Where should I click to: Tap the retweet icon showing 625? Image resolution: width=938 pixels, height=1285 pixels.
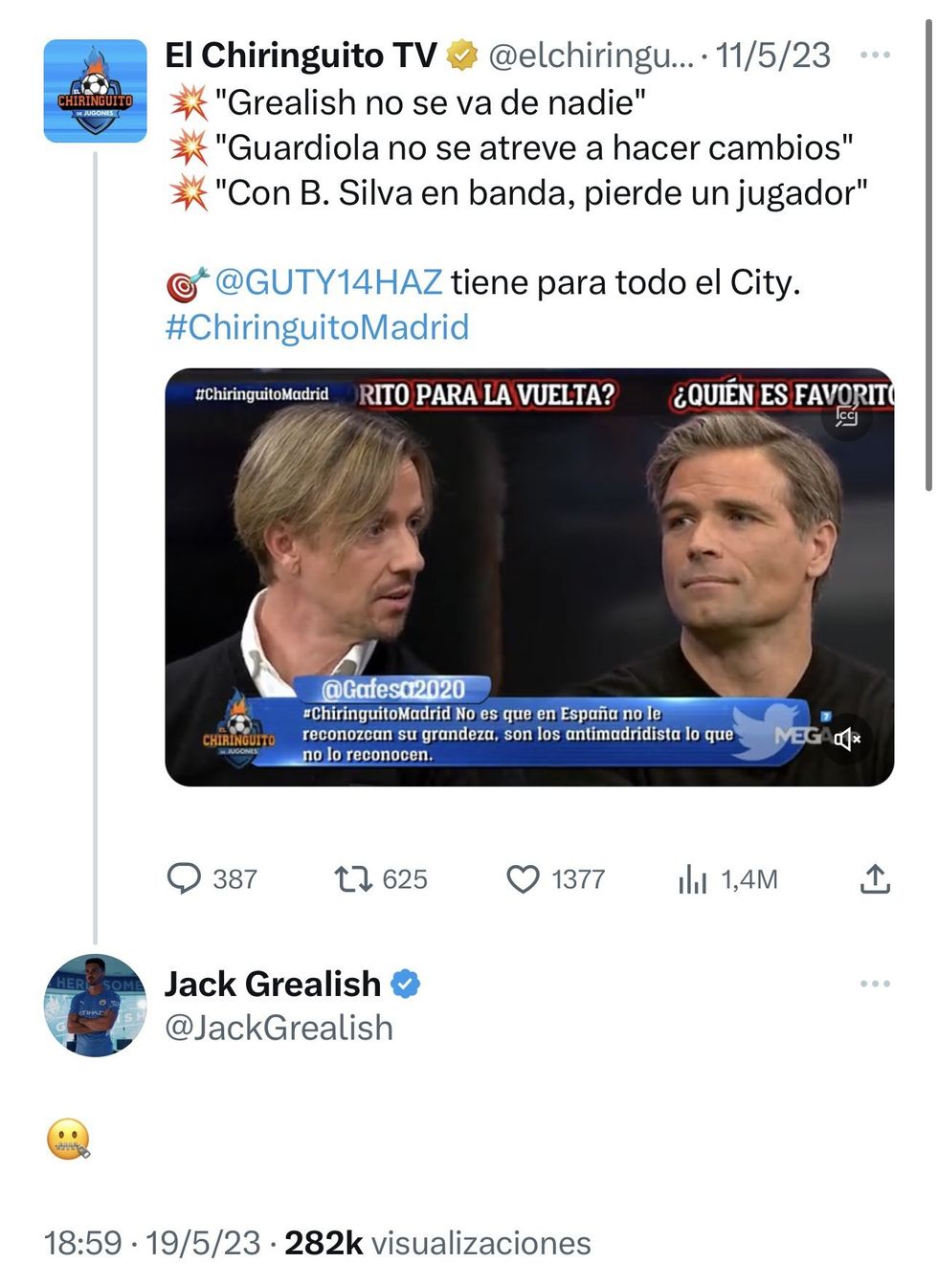[x=353, y=878]
